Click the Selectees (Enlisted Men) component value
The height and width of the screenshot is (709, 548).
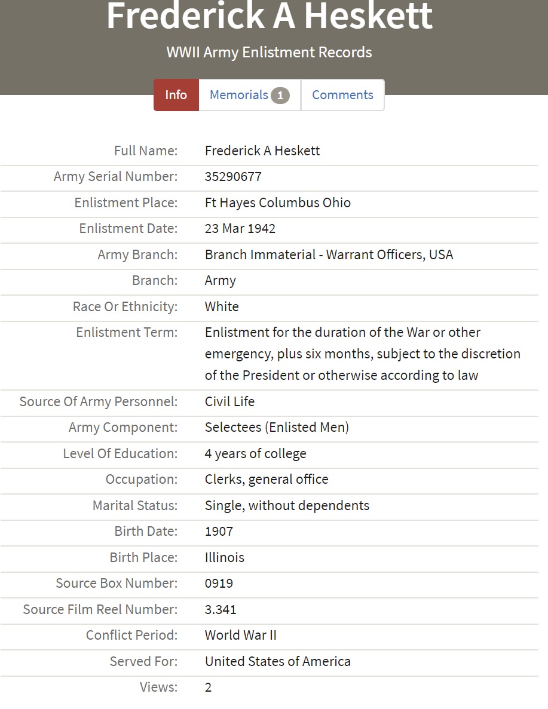click(x=277, y=427)
